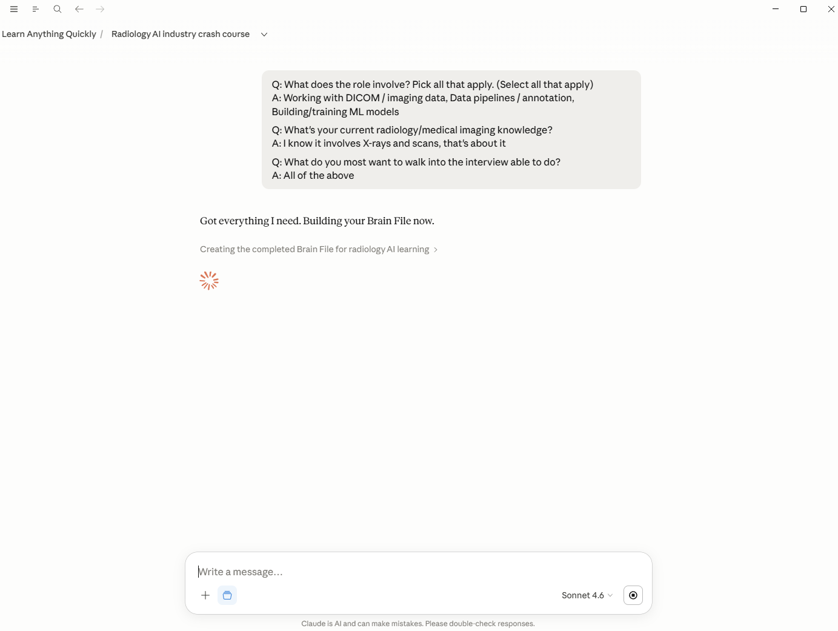Go forward with the right arrow
The image size is (838, 631).
(x=101, y=9)
